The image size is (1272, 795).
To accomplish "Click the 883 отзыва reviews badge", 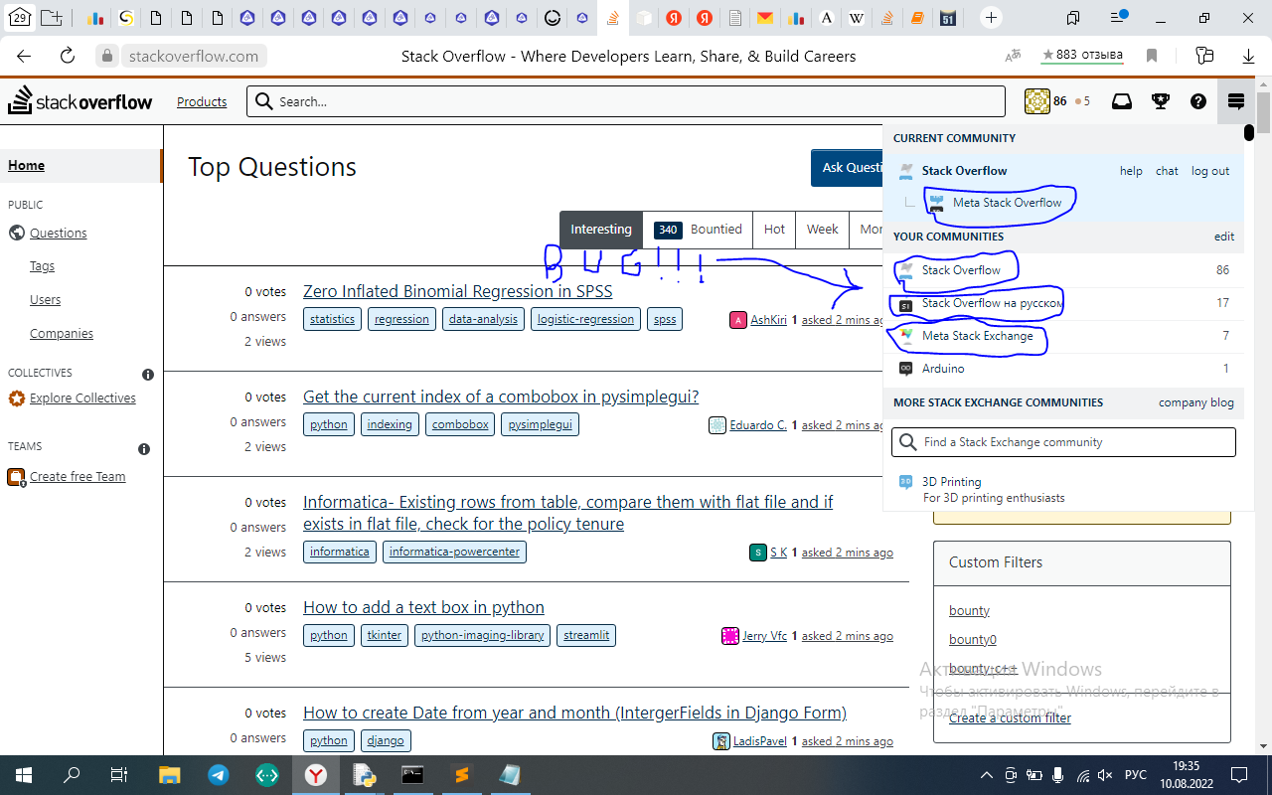I will pyautogui.click(x=1082, y=56).
